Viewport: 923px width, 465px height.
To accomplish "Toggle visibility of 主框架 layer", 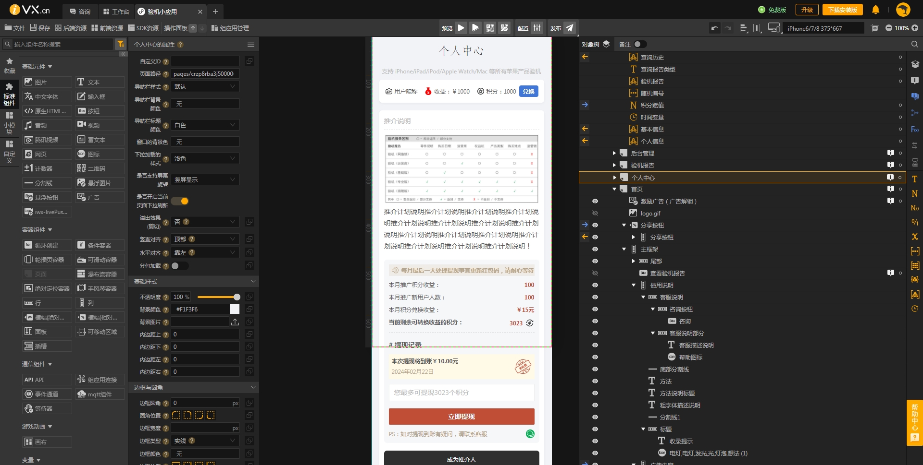I will pos(595,249).
